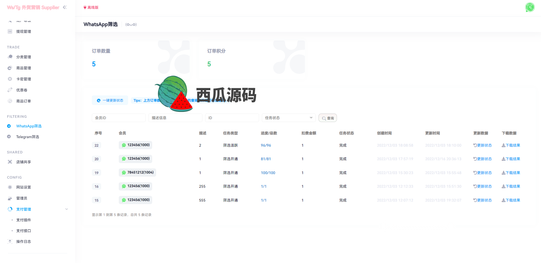
Task: Click the 提现管理 sidebar icon
Action: tap(10, 31)
